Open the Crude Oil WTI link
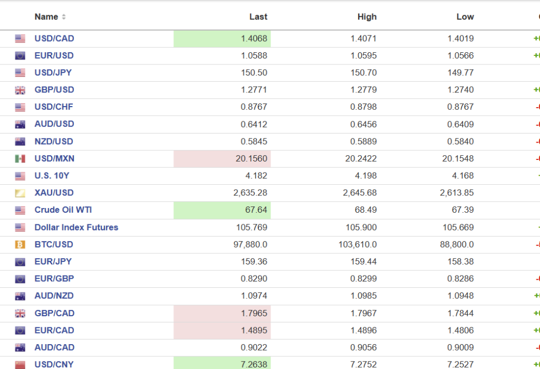Screen dimensions: 540x369 coord(63,210)
